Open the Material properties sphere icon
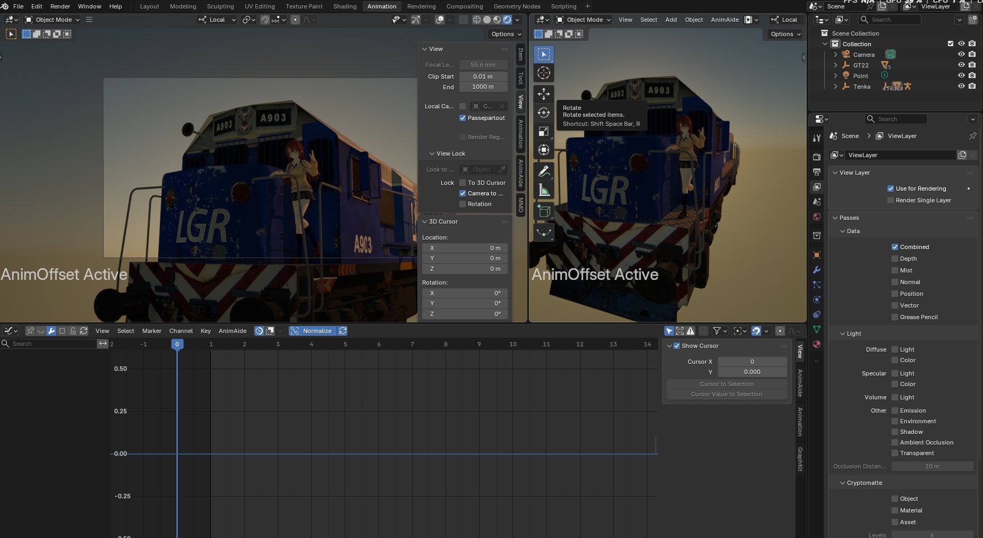 point(817,344)
